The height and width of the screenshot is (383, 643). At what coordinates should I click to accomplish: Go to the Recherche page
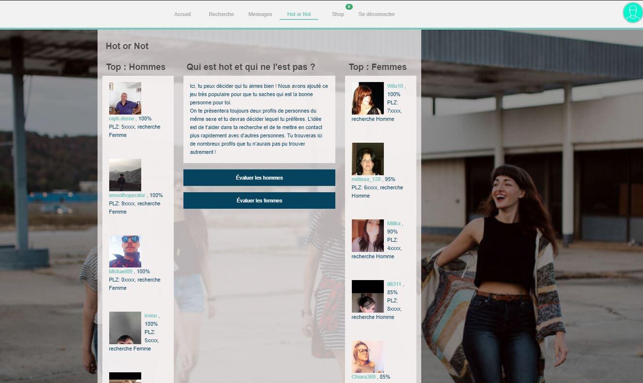(x=221, y=14)
